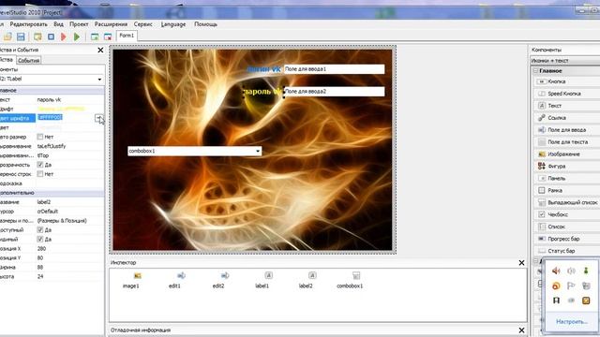Click the flag Action Center tray icon

[x=571, y=286]
